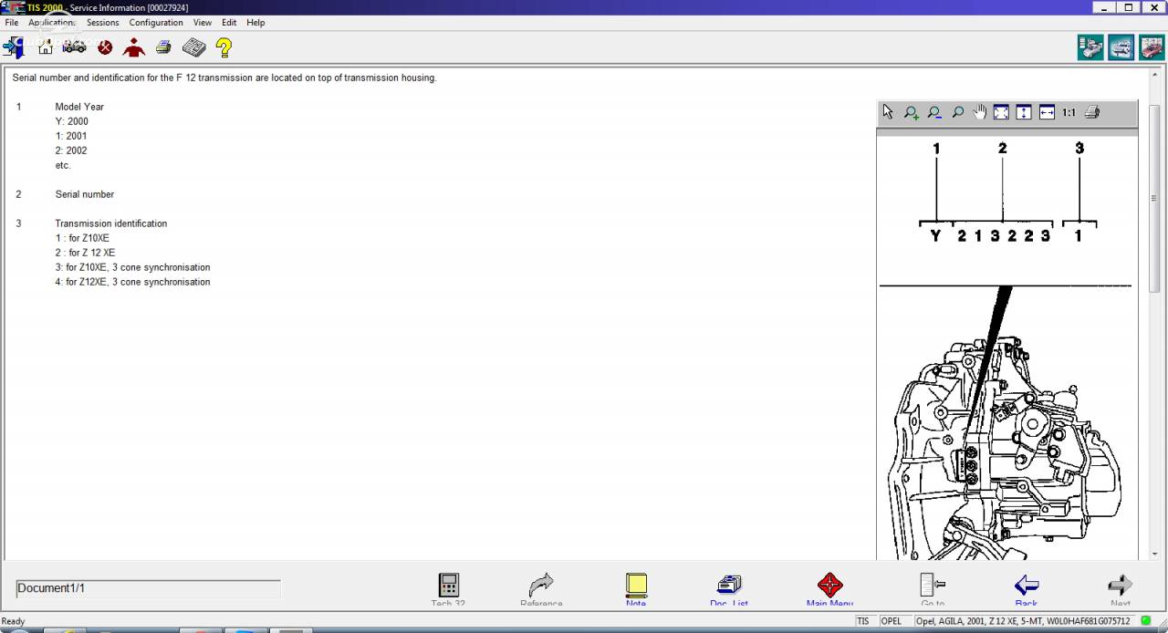Click the middle teal car service icon
The height and width of the screenshot is (633, 1168).
(x=1121, y=47)
